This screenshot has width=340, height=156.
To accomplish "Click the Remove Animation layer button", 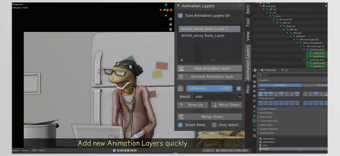I will point(209,77).
